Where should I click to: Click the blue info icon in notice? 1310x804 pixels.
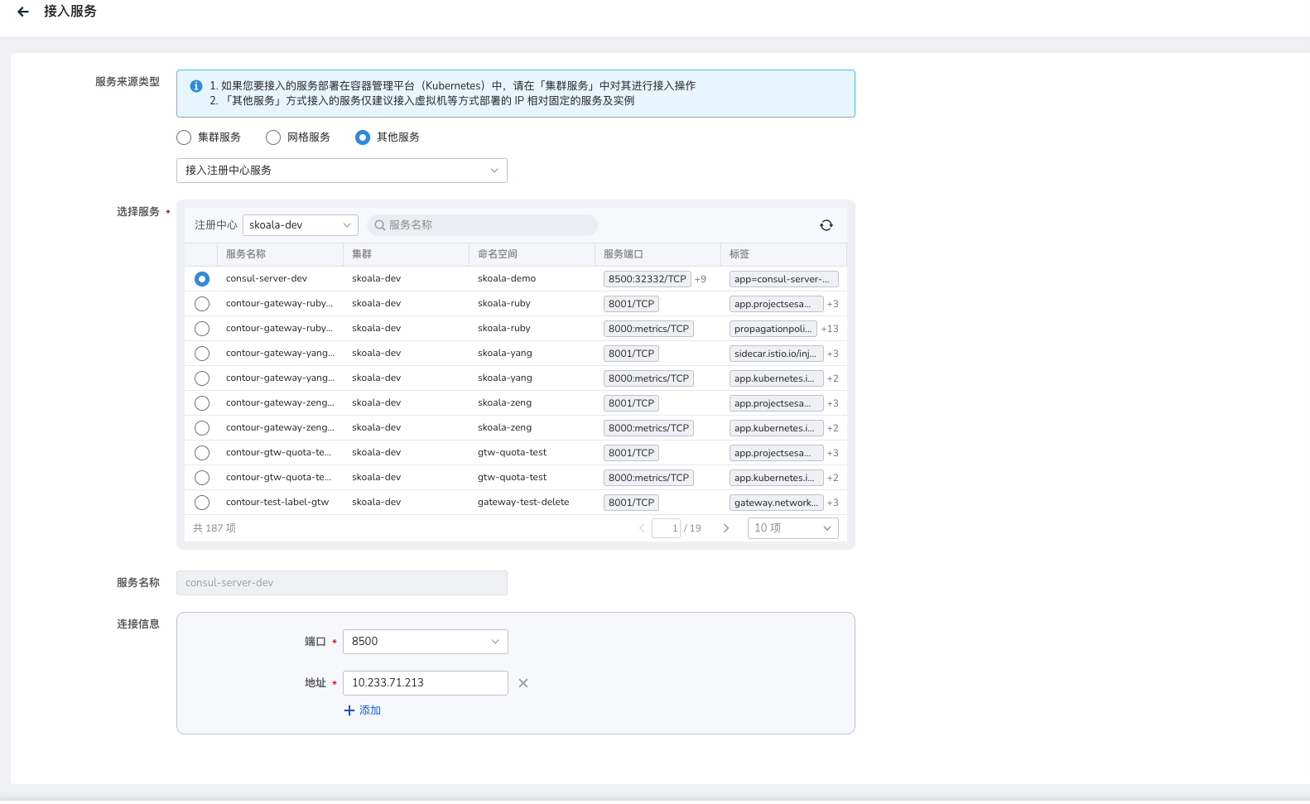pyautogui.click(x=196, y=86)
